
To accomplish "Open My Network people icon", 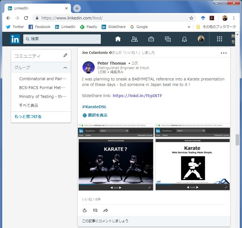I will 134,39.
